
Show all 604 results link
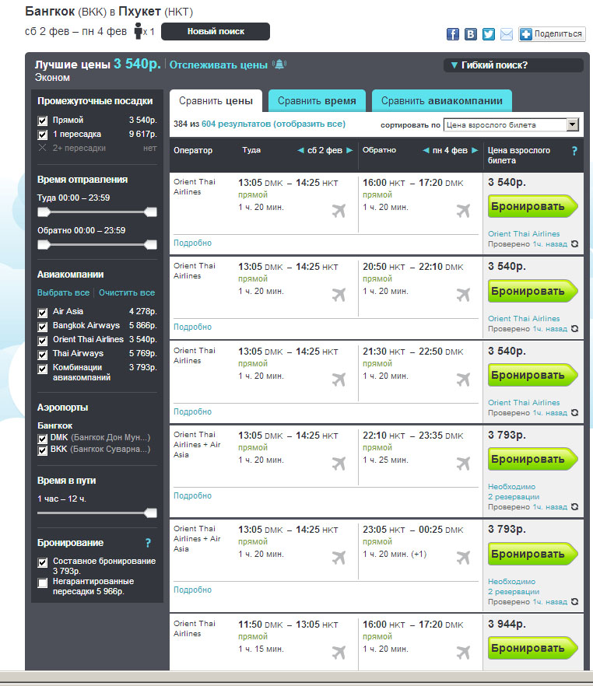click(273, 124)
